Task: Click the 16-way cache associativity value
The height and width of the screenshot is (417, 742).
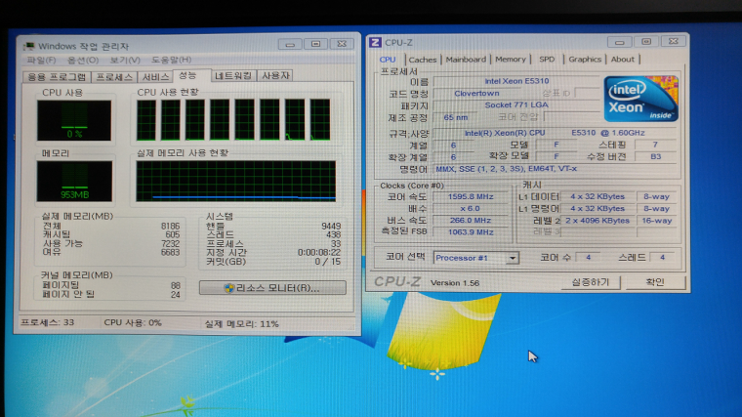Action: 657,221
